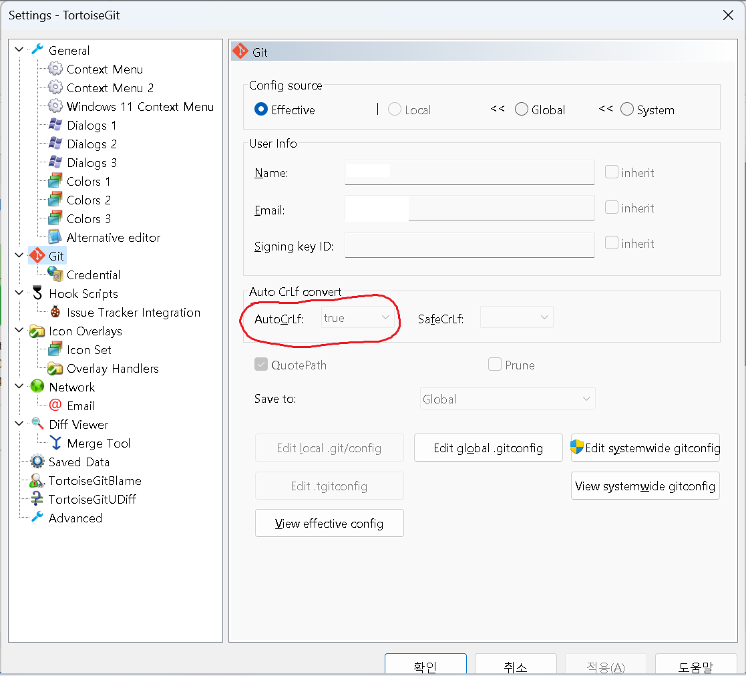Click the Network globe icon

coord(37,387)
